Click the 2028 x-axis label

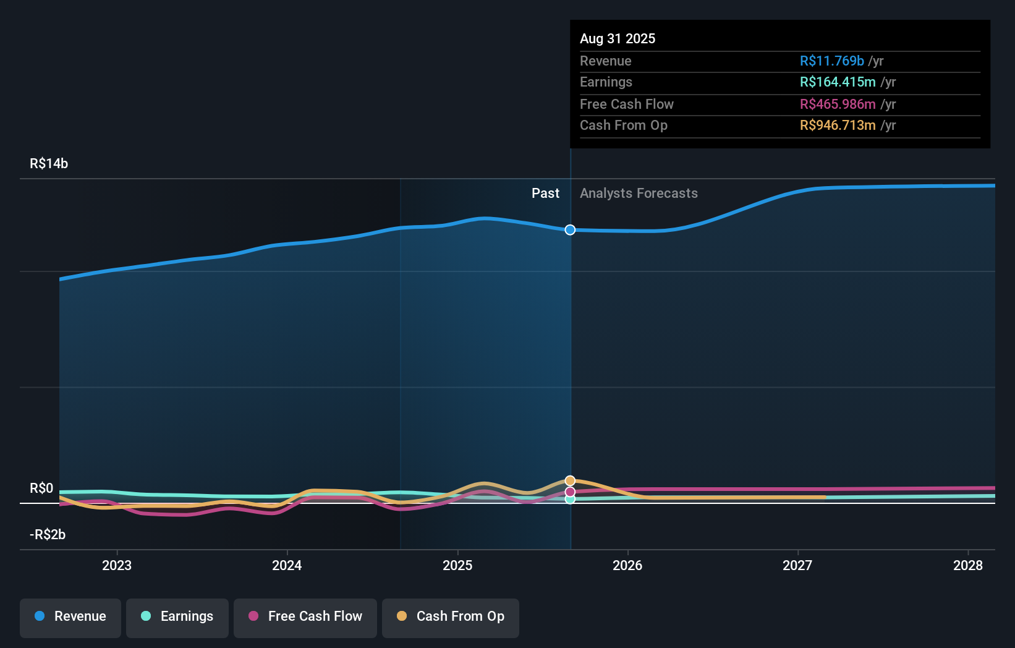(x=967, y=565)
